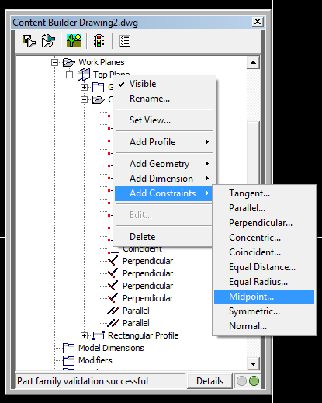Viewport: 322px width, 403px height.
Task: Click the traffic light Validate icon
Action: click(x=99, y=41)
